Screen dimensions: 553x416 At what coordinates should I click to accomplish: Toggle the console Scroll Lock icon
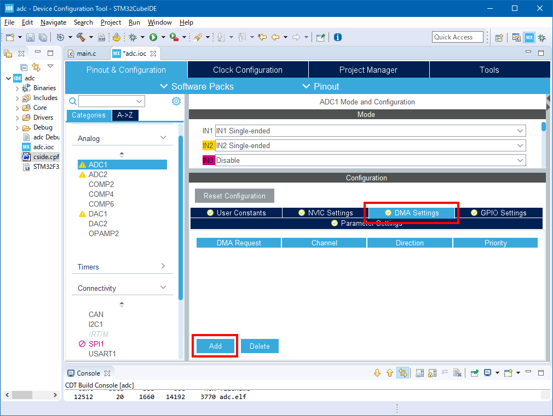click(433, 373)
